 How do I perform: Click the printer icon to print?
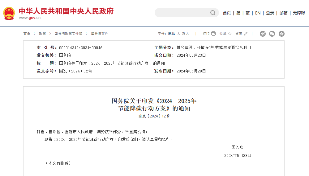pos(213,34)
